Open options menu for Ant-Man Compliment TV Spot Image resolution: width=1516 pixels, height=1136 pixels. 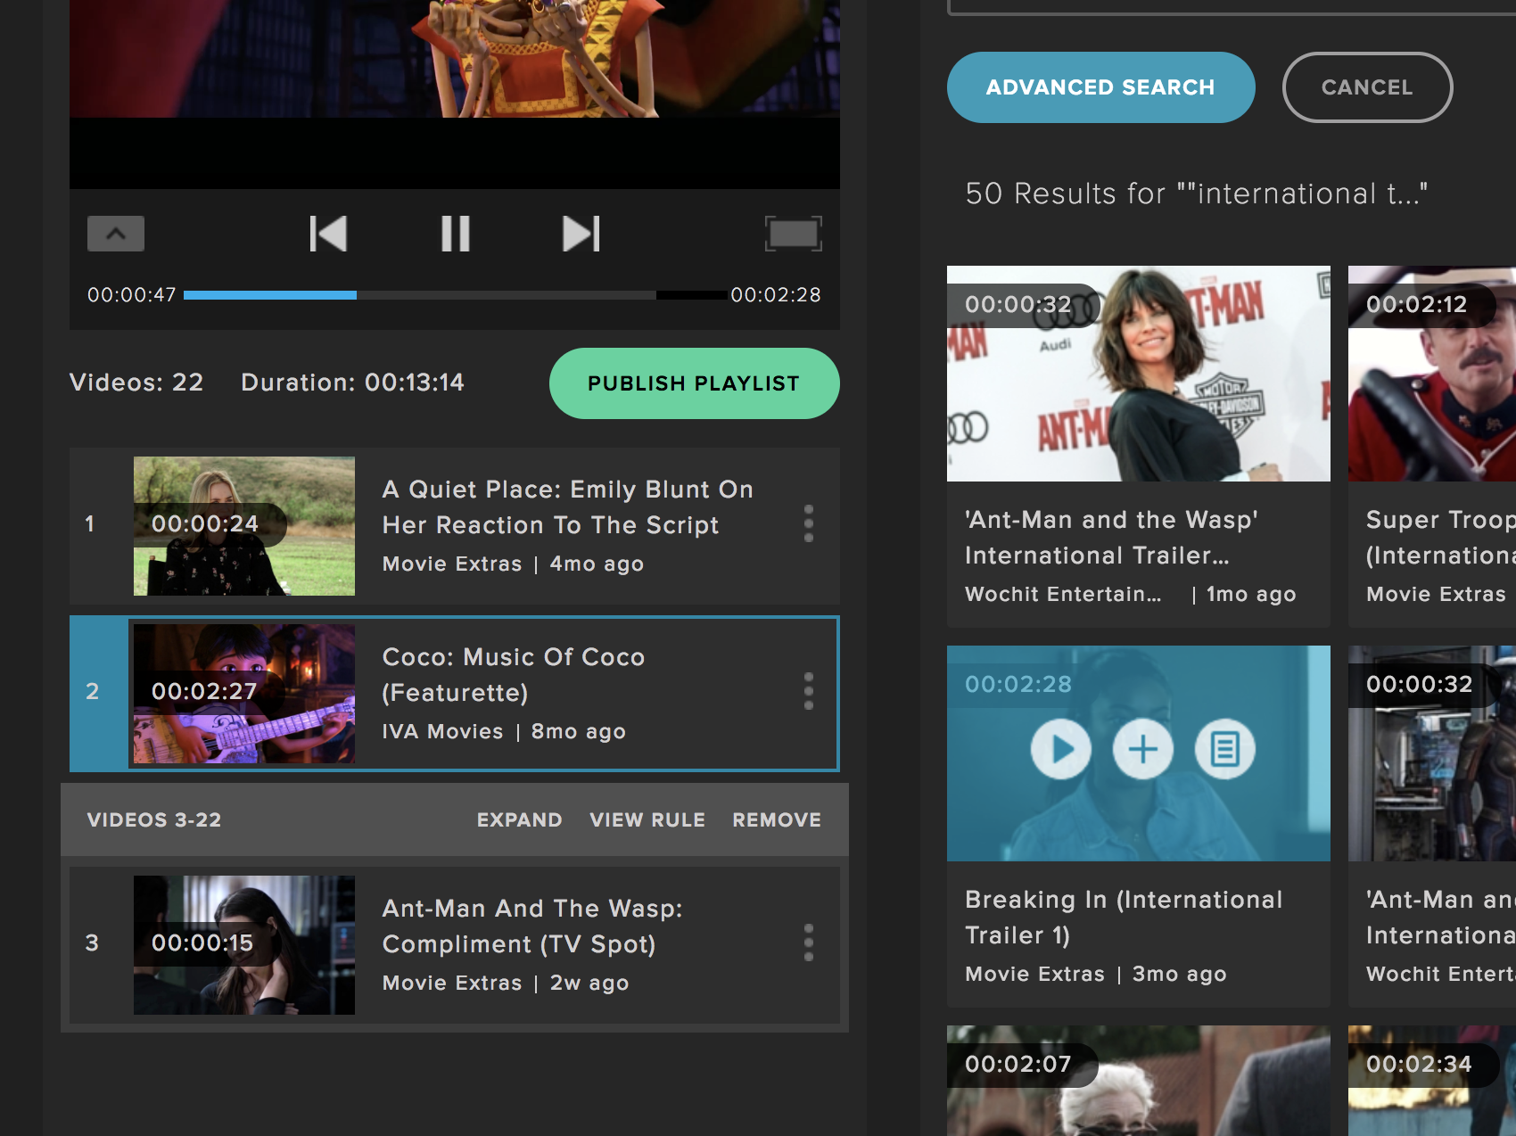pyautogui.click(x=809, y=943)
